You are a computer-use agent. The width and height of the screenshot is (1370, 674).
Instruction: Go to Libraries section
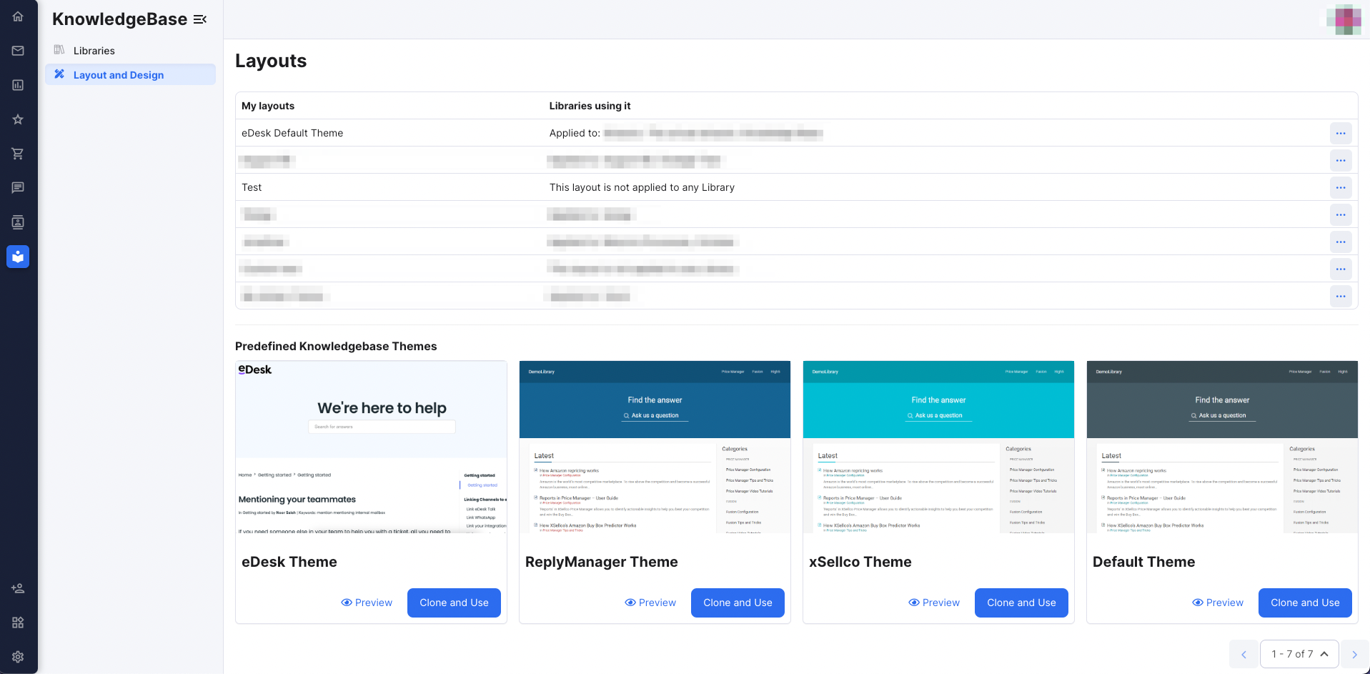pyautogui.click(x=94, y=51)
